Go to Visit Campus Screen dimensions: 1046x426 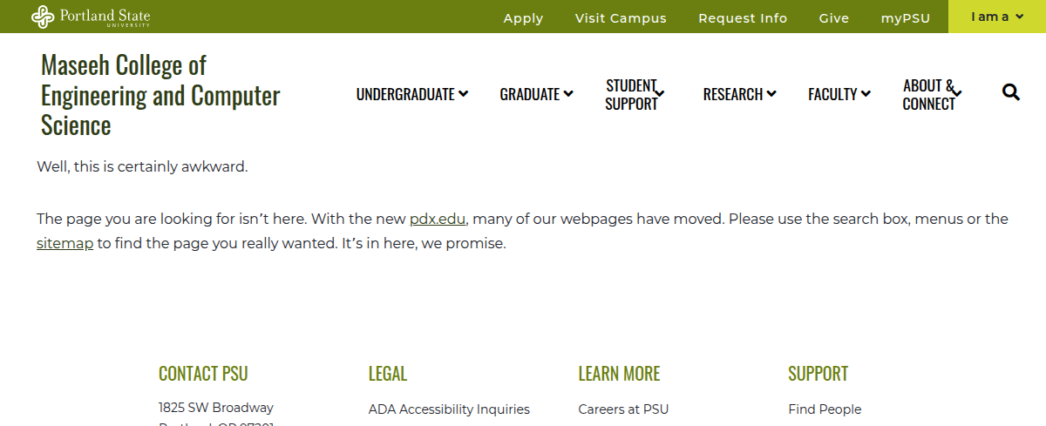[621, 18]
